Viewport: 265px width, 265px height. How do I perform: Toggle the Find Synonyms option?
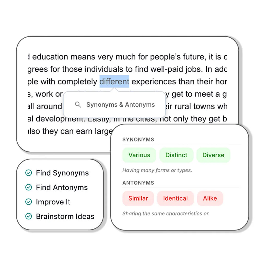pyautogui.click(x=62, y=173)
